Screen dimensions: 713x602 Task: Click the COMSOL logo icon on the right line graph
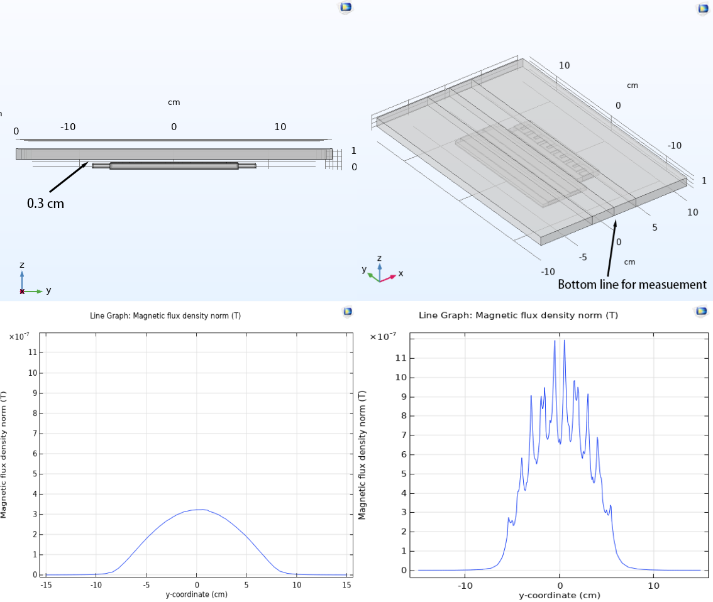point(700,311)
